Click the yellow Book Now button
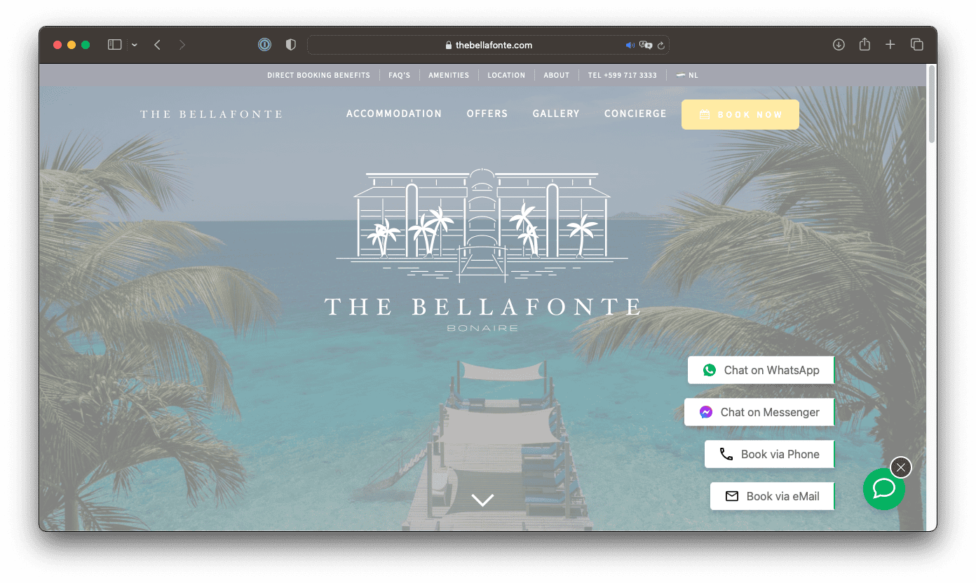Image resolution: width=976 pixels, height=583 pixels. (740, 114)
